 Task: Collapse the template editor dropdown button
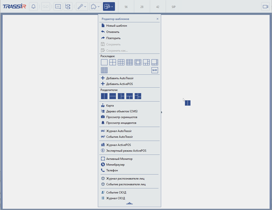[109, 6]
